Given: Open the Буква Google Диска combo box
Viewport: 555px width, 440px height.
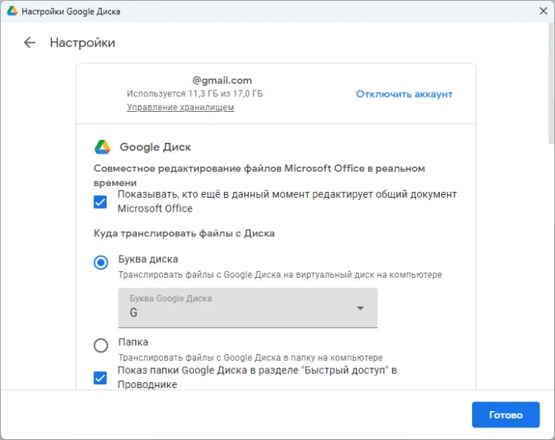Looking at the screenshot, I should (x=247, y=307).
